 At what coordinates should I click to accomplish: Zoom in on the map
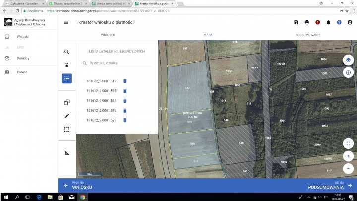click(x=348, y=156)
